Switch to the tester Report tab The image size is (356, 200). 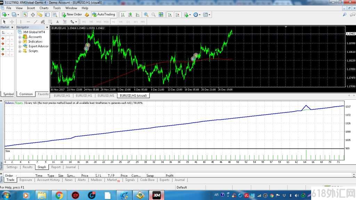[x=56, y=167]
